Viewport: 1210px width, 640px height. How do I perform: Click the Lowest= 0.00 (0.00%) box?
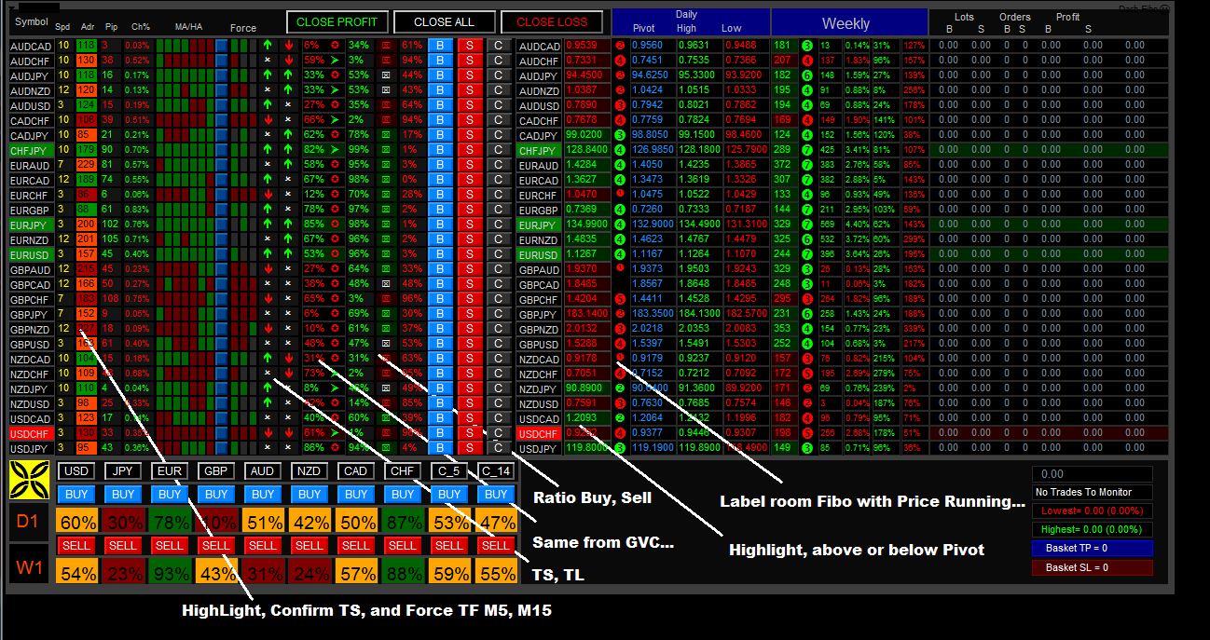coord(1093,511)
